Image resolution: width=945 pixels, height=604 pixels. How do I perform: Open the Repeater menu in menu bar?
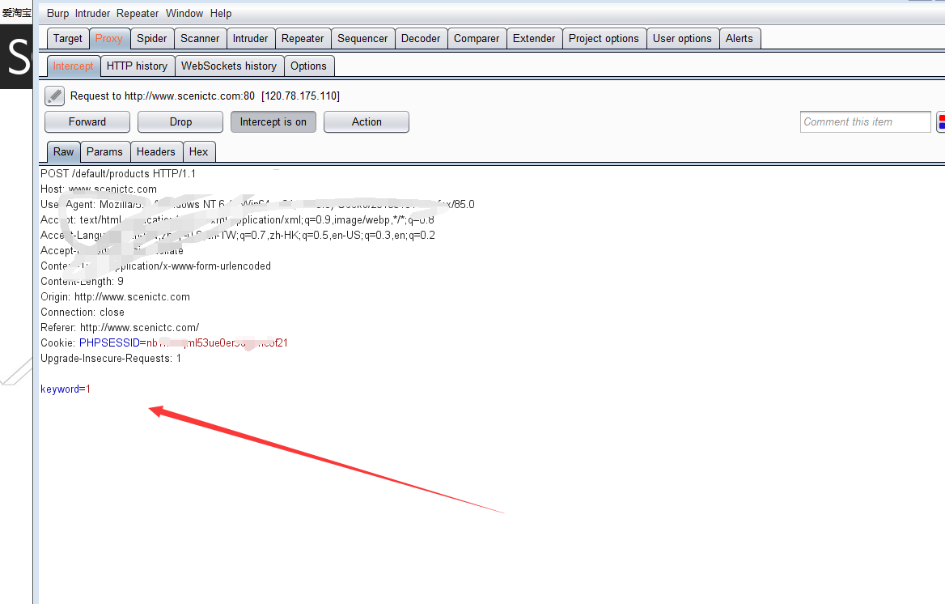point(138,13)
